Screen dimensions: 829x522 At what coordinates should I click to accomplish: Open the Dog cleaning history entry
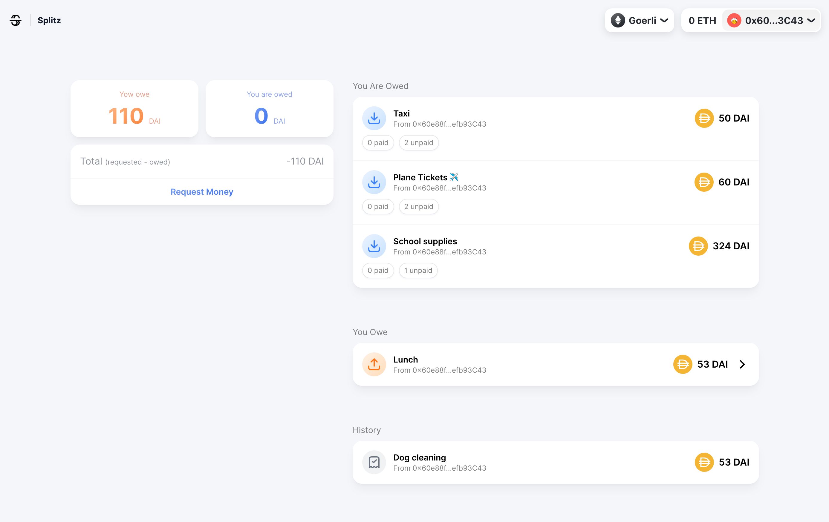pyautogui.click(x=556, y=463)
